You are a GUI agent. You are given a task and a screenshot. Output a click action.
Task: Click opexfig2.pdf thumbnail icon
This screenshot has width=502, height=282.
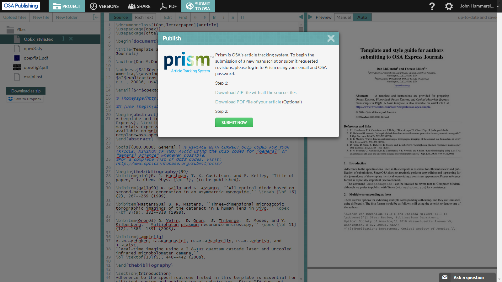click(x=17, y=67)
